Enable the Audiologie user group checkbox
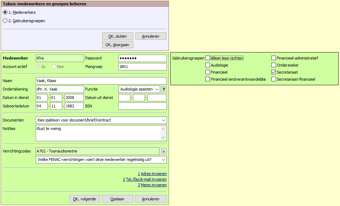 point(208,65)
